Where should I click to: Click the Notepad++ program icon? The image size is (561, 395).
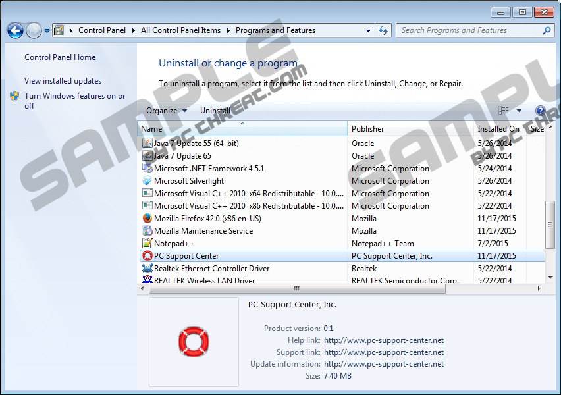147,244
